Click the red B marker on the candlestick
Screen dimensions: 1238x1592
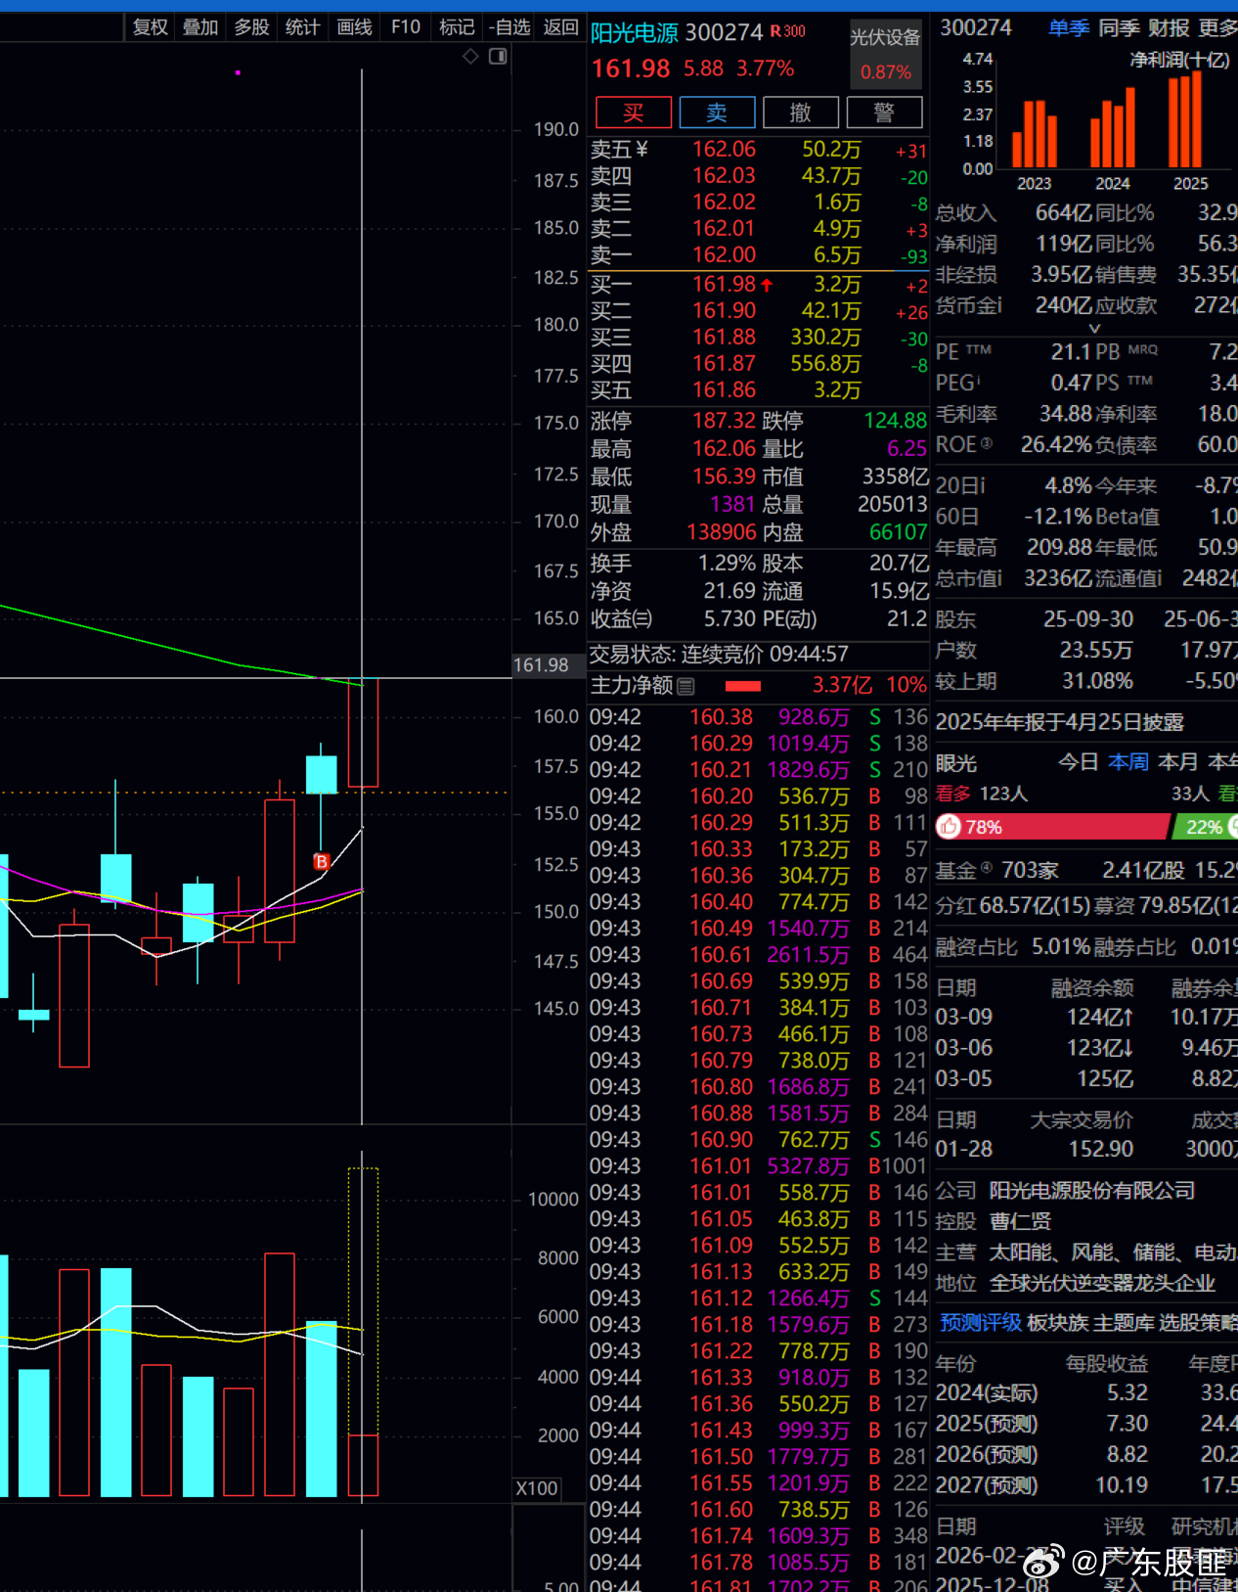321,861
